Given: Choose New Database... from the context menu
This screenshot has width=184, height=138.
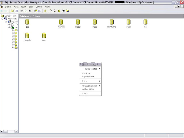Looking at the screenshot, I should tap(90, 64).
